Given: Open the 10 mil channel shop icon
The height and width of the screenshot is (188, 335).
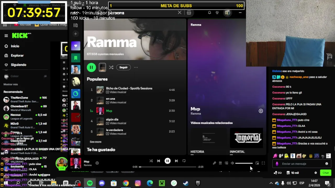Looking at the screenshot, I should click(x=293, y=173).
